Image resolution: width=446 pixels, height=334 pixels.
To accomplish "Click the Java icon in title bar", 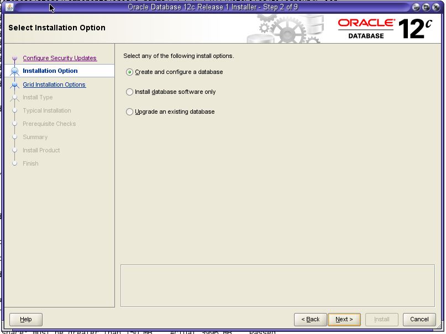I will (9, 7).
